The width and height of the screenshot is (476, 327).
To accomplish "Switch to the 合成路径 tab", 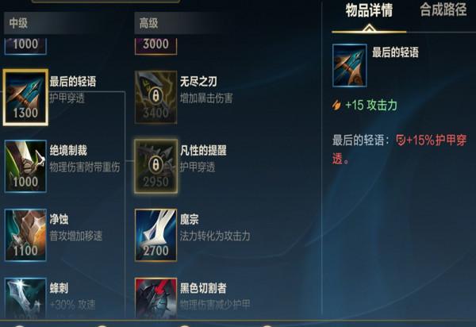I will pos(443,10).
